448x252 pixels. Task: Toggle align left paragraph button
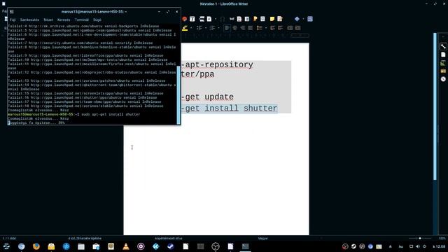click(227, 28)
